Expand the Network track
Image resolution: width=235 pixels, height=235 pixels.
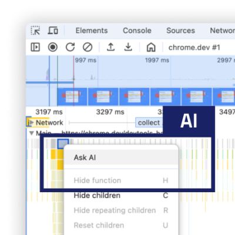point(31,123)
